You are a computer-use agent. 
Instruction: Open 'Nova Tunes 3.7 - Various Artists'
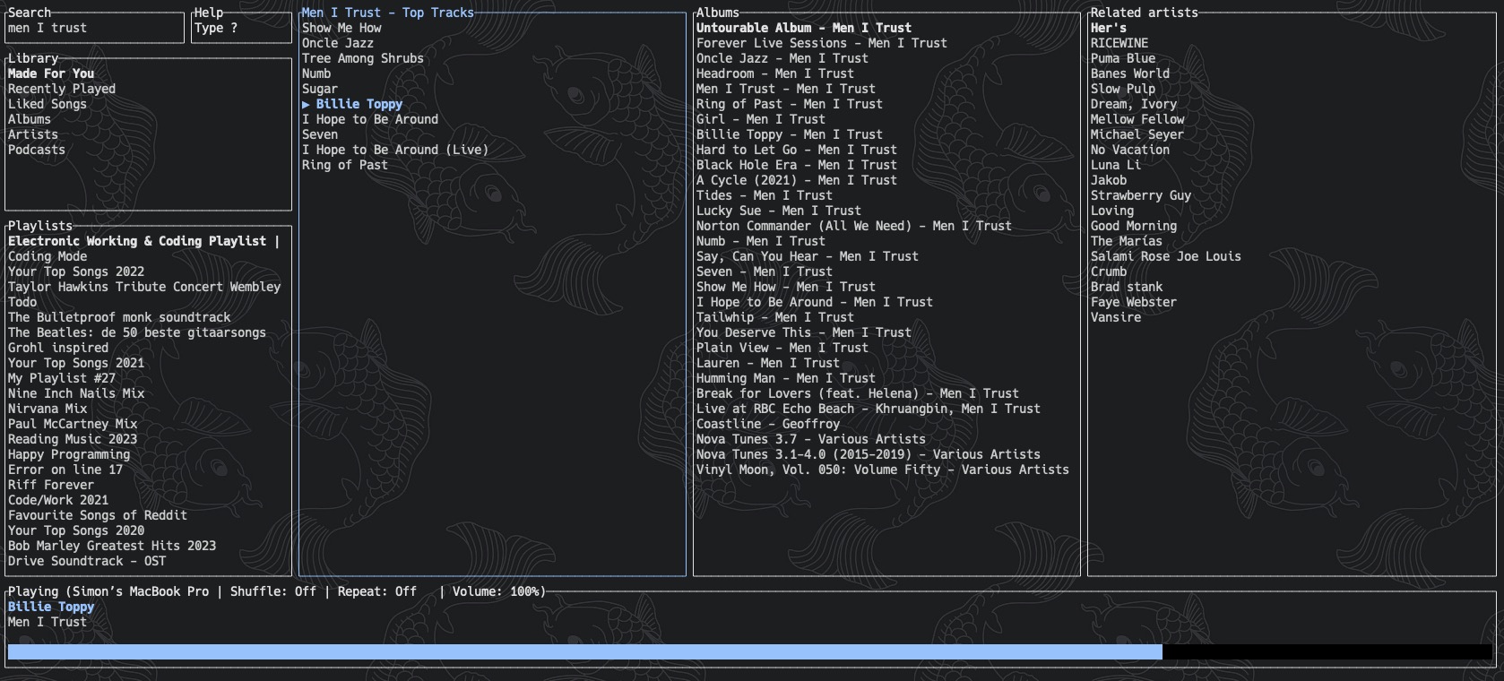coord(811,439)
